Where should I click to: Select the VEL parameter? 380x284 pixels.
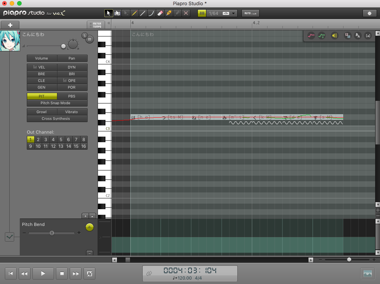point(42,67)
